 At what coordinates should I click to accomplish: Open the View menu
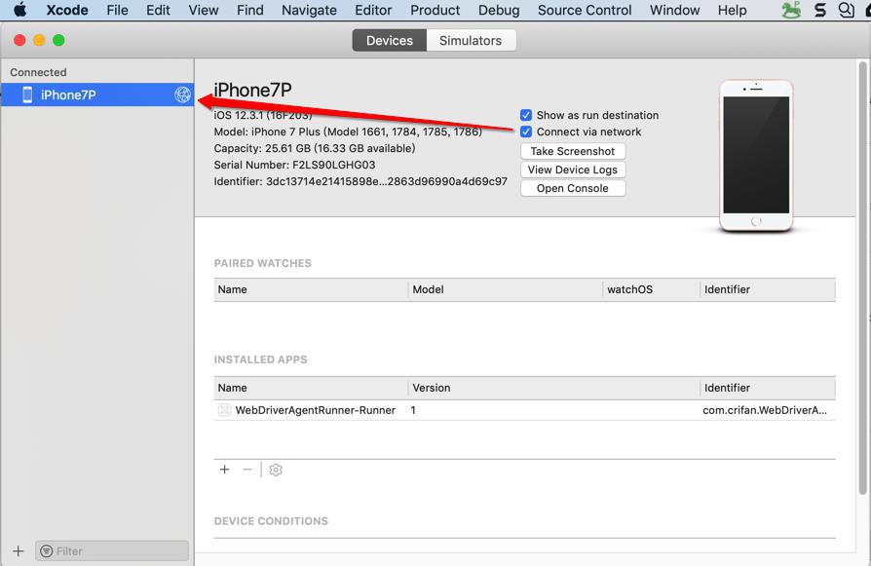tap(204, 10)
